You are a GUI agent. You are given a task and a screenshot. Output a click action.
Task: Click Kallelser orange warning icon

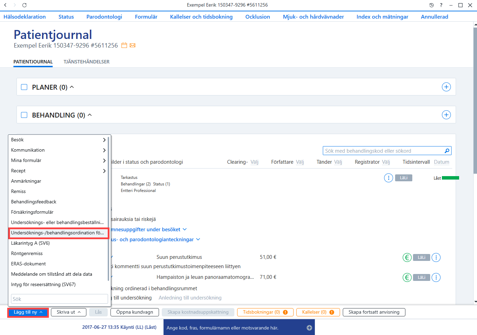point(332,312)
